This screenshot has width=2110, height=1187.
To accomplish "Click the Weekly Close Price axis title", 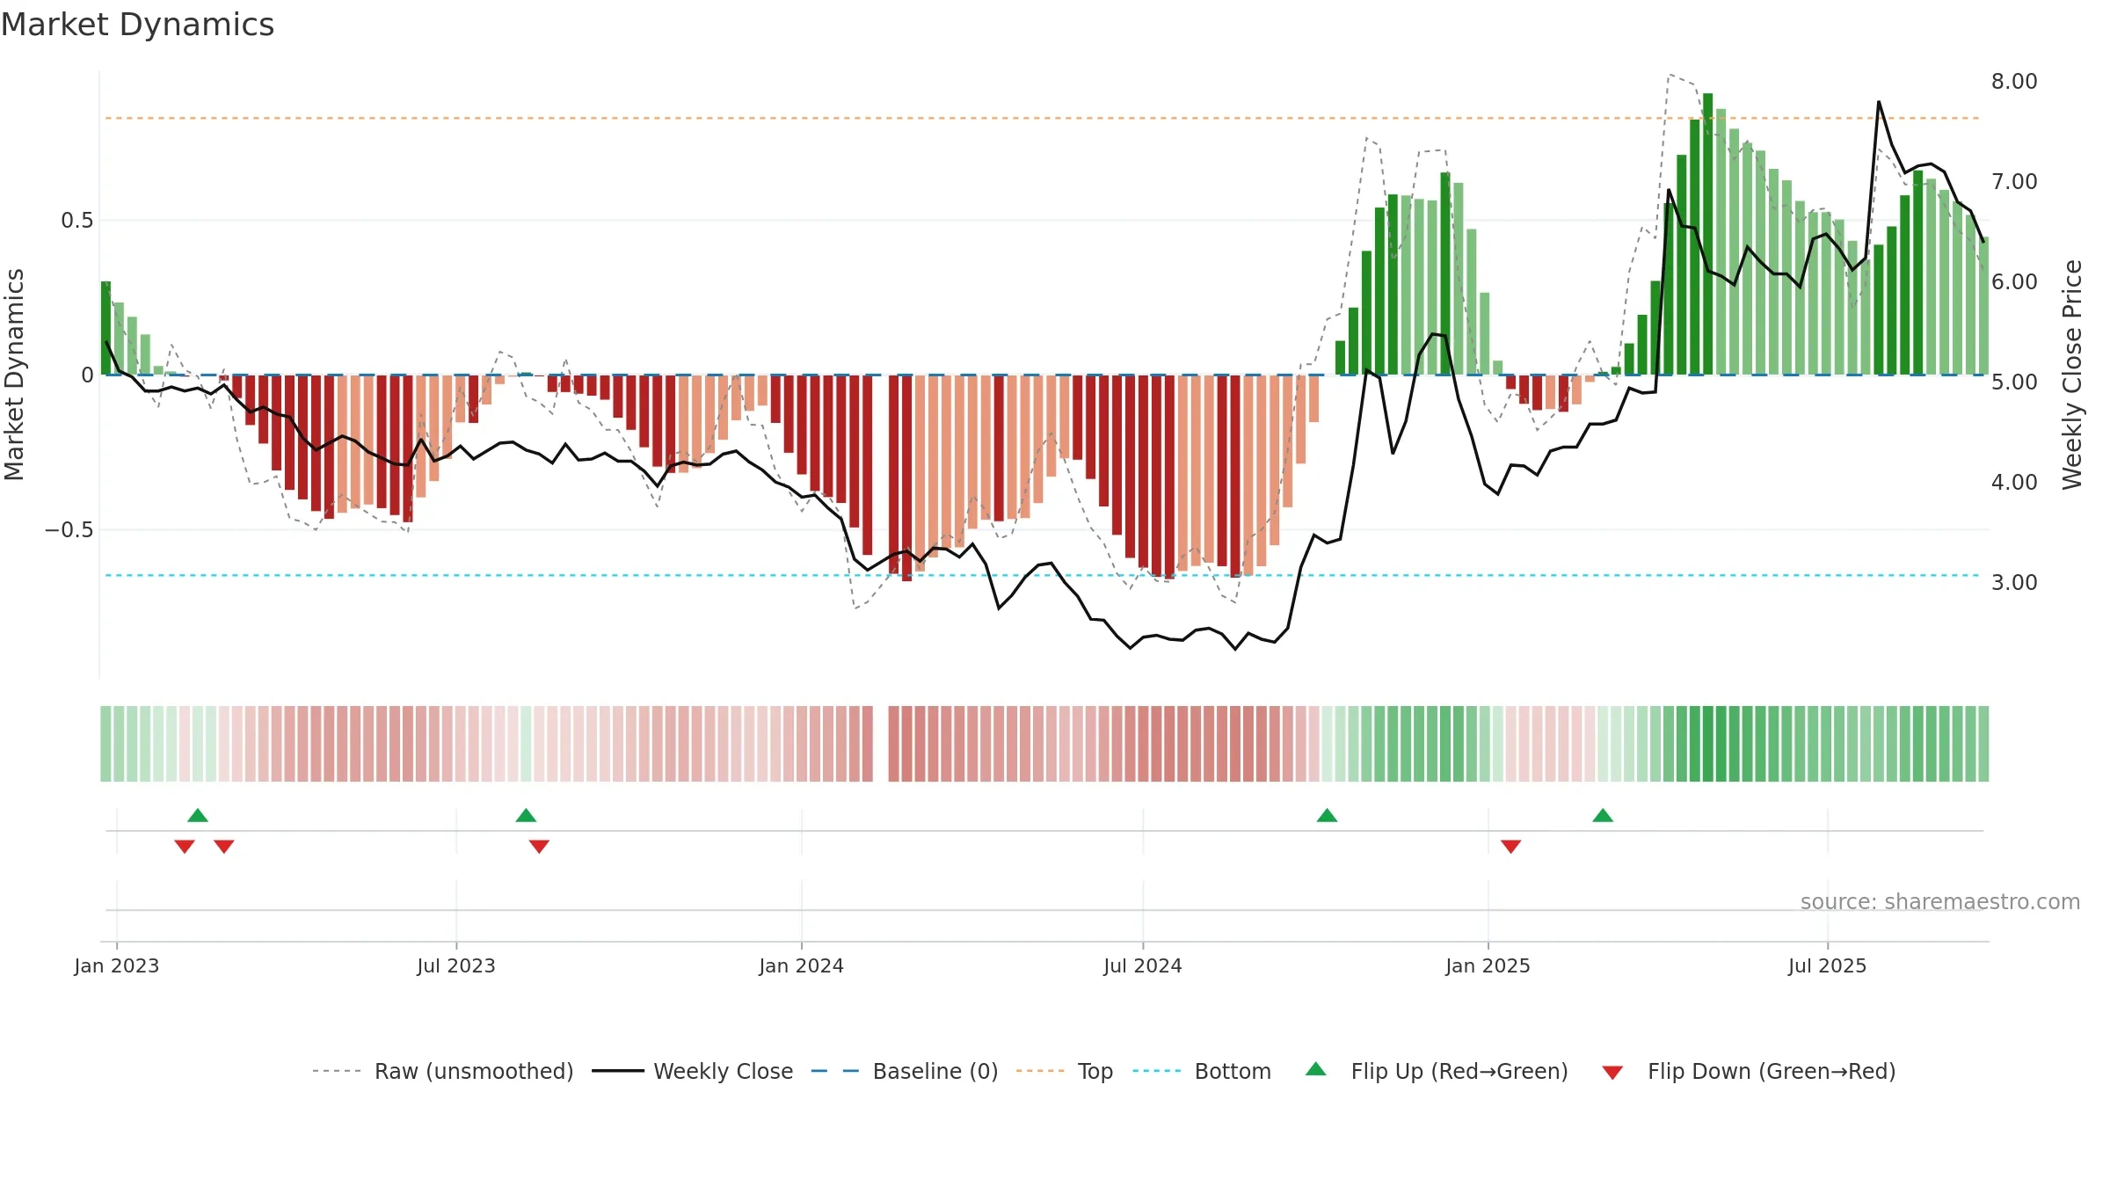I will (x=2072, y=375).
